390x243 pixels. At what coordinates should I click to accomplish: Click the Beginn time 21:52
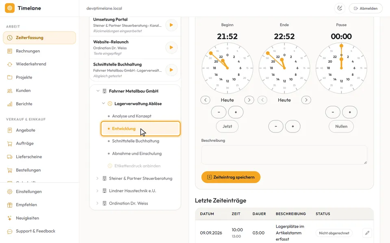(227, 36)
